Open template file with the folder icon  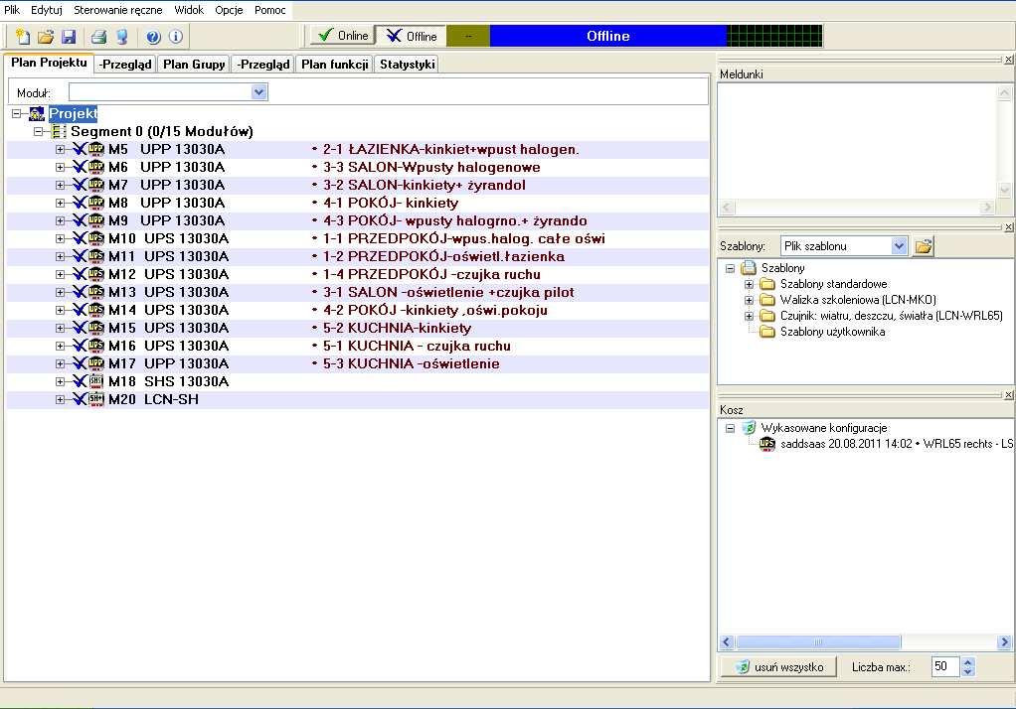point(924,246)
